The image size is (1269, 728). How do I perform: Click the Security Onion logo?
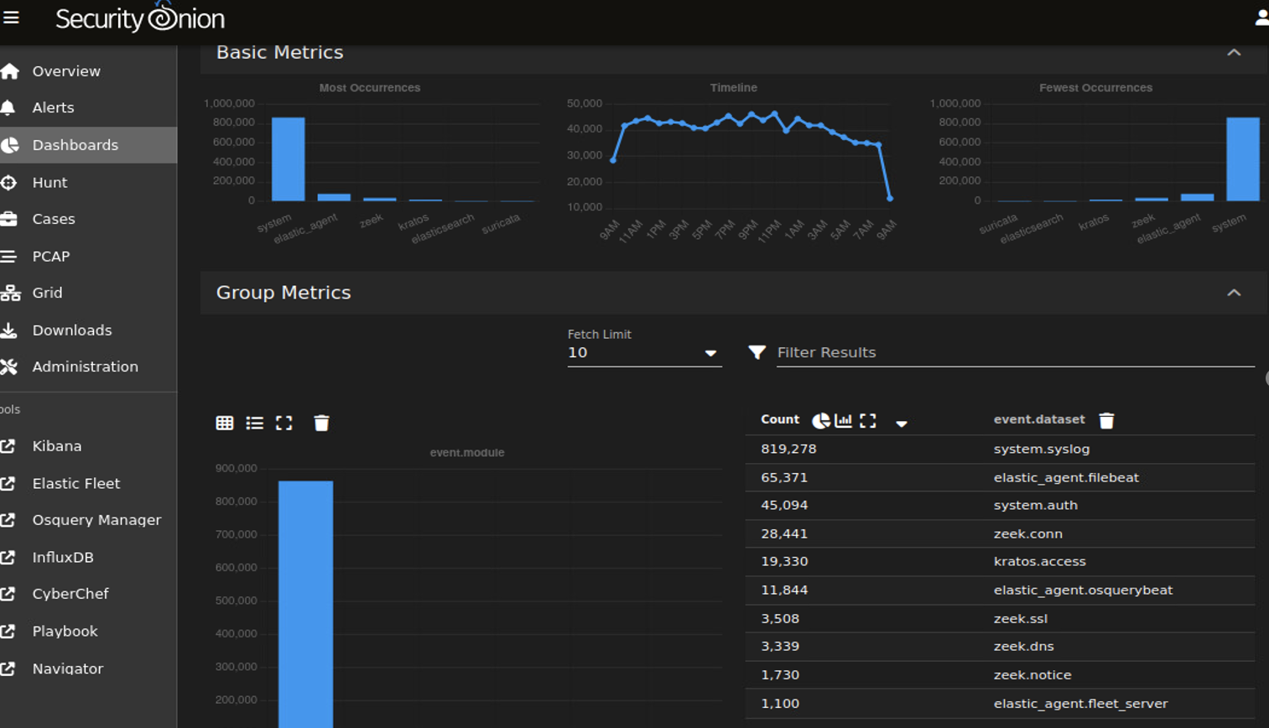[140, 18]
